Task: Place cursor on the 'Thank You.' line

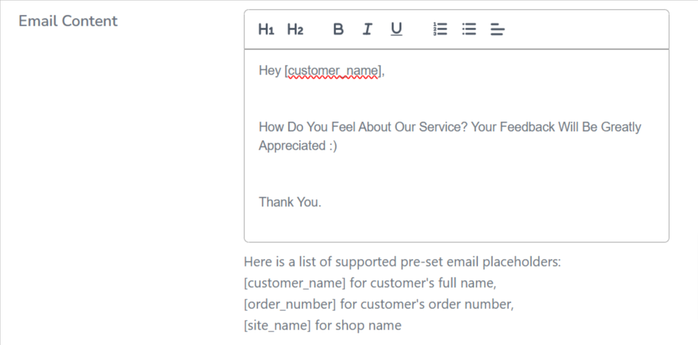Action: click(290, 202)
